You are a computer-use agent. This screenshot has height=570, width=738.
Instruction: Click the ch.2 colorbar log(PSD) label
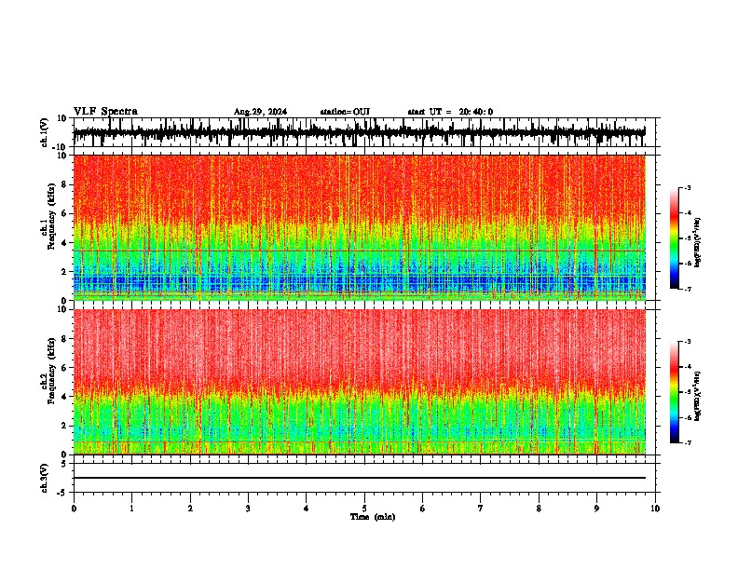[698, 396]
